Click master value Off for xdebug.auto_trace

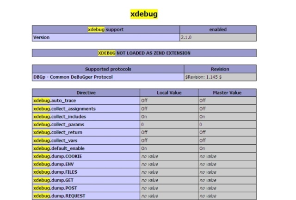point(227,100)
